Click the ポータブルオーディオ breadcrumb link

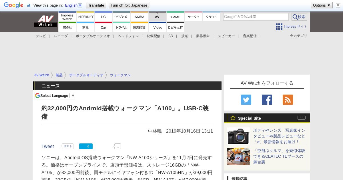click(86, 75)
